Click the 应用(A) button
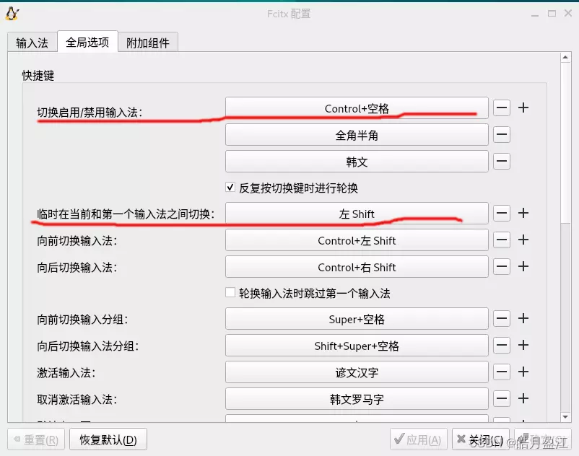 coord(419,439)
